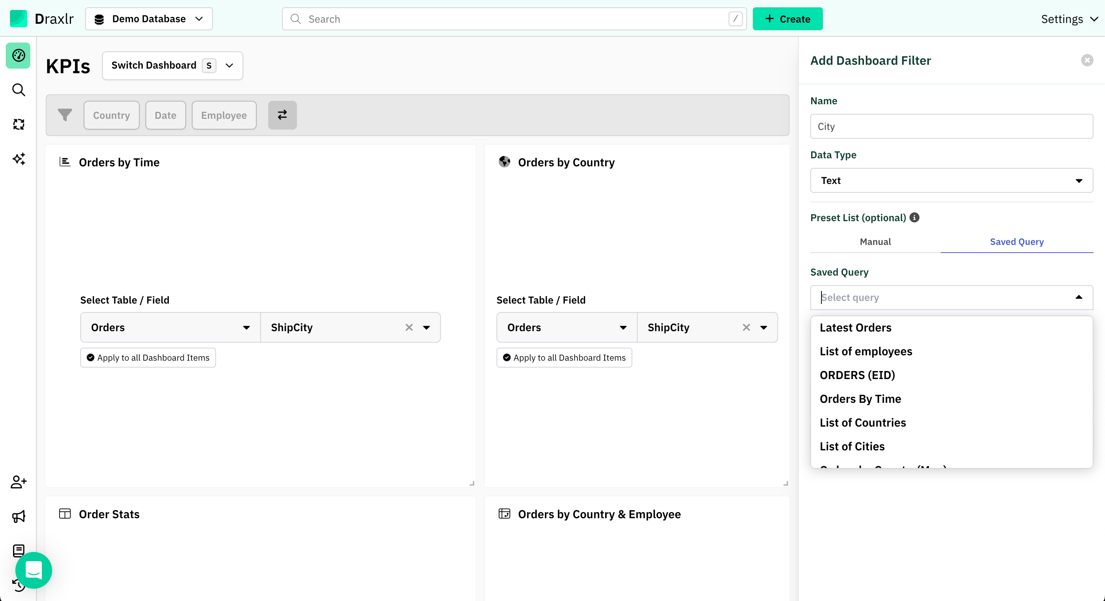
Task: Clear ShipCity in Orders by Time card
Action: point(409,327)
